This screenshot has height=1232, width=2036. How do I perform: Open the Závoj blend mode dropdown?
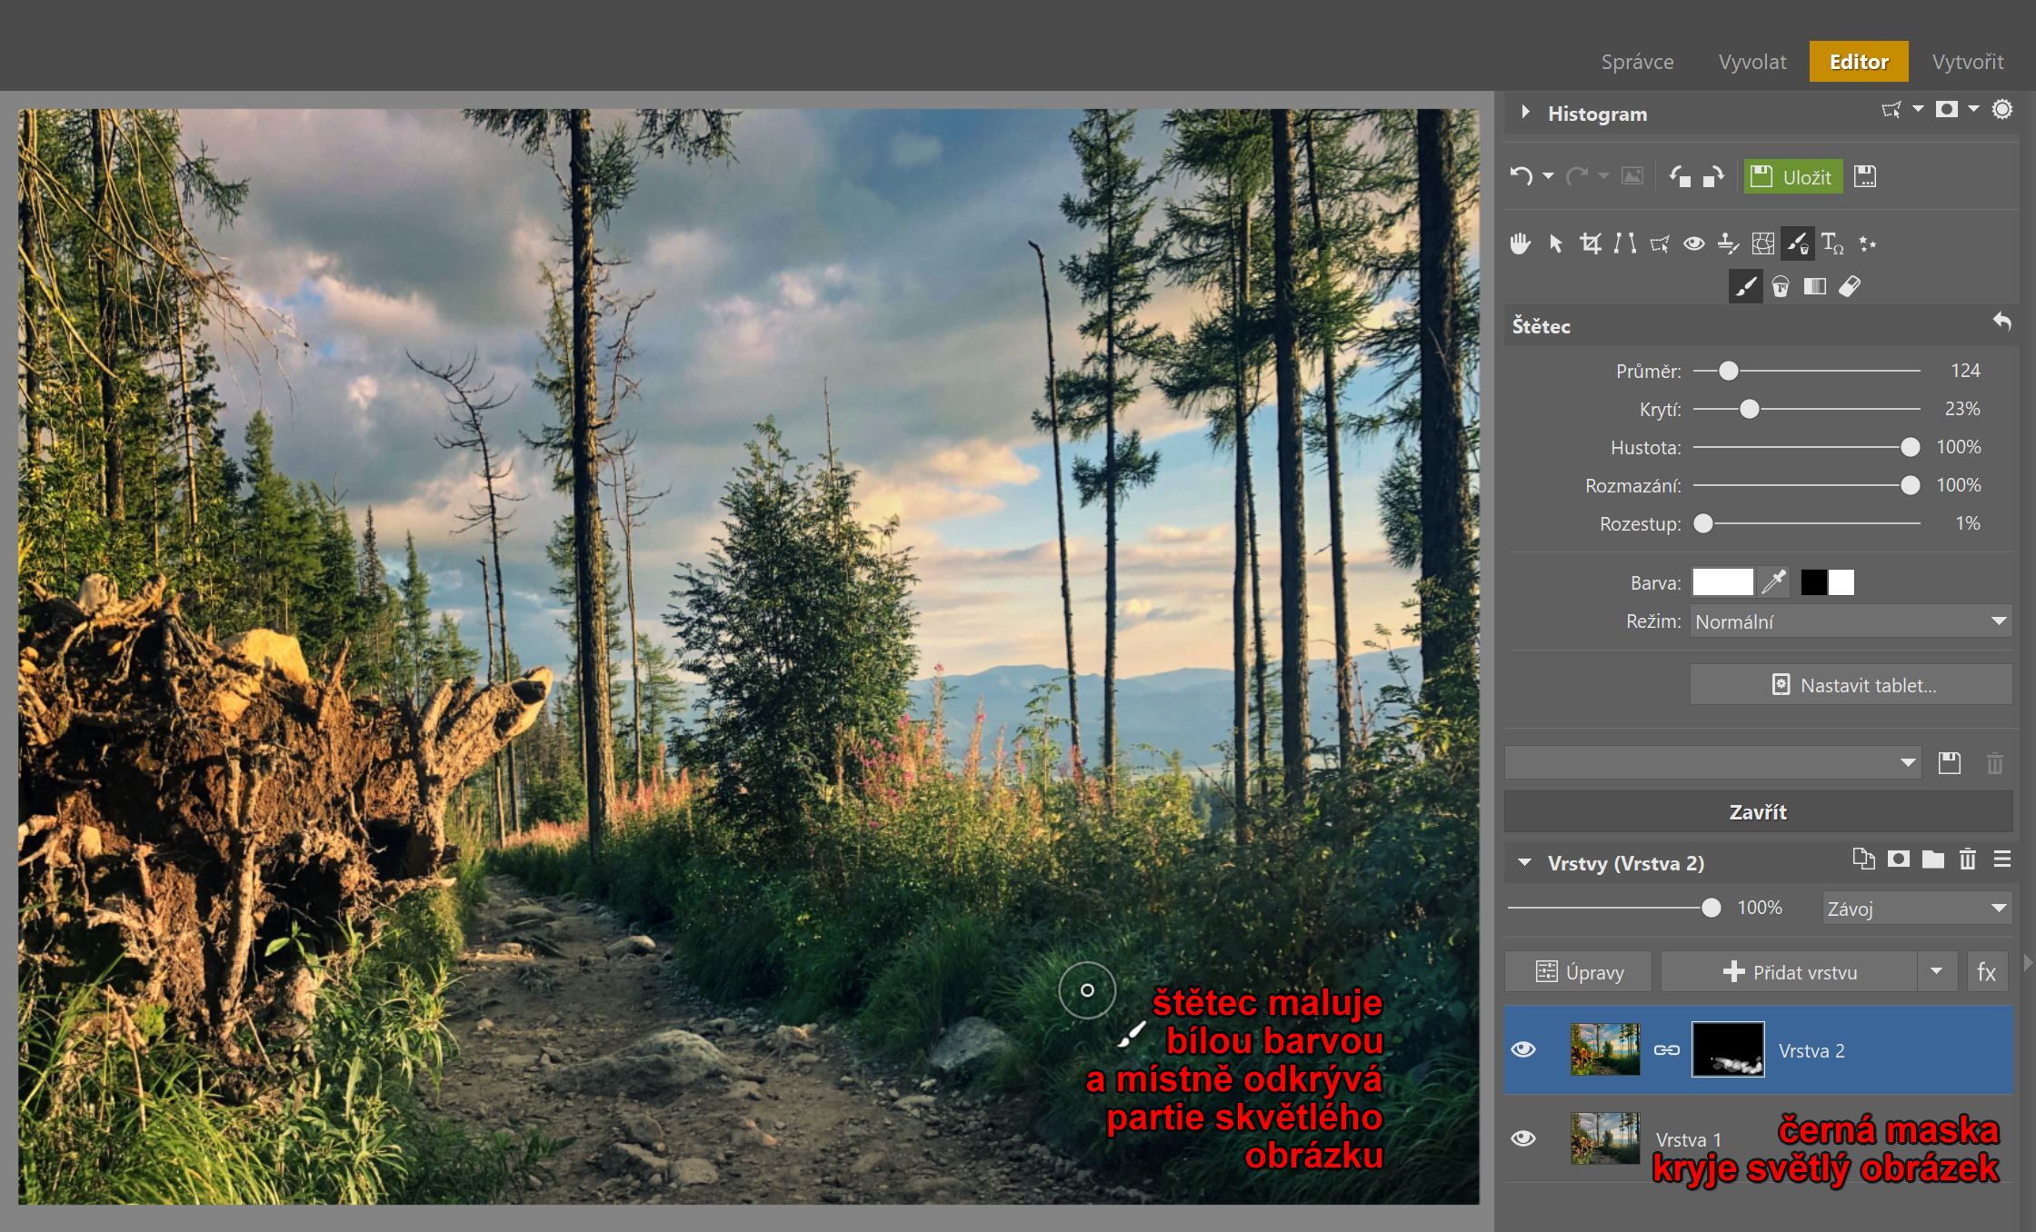coord(1917,908)
